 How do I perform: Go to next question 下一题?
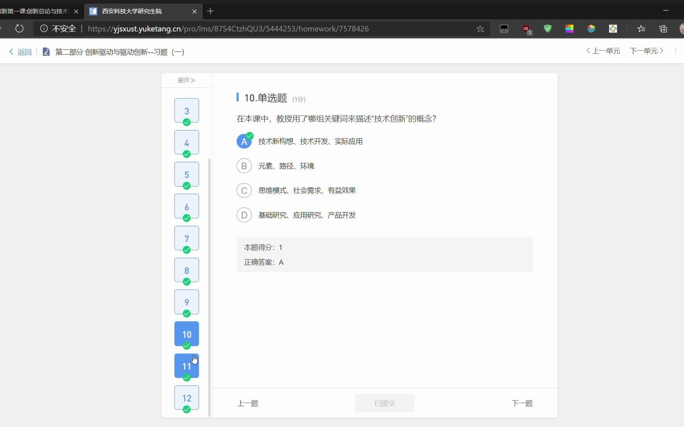point(522,403)
